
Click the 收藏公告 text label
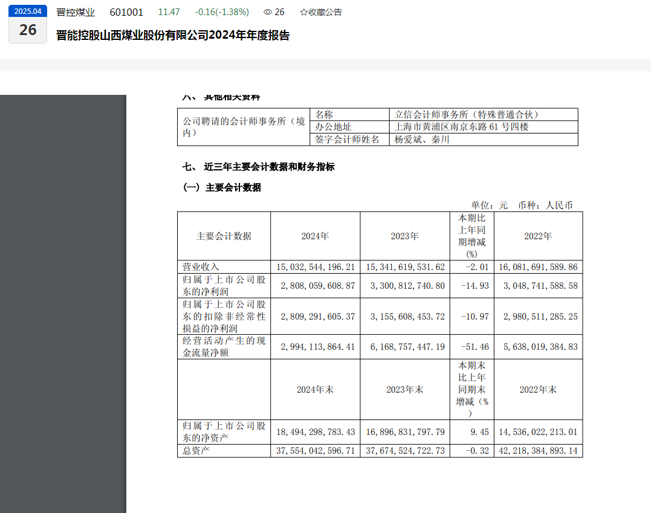pos(325,12)
